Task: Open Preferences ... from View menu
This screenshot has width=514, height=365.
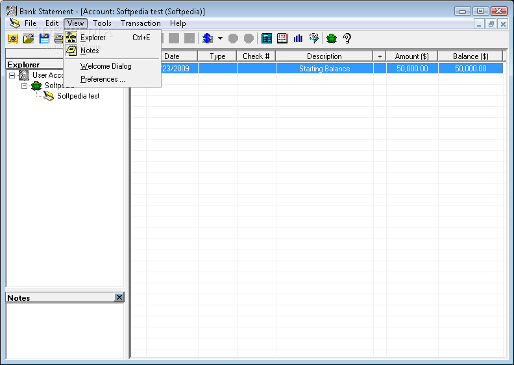Action: coord(112,79)
